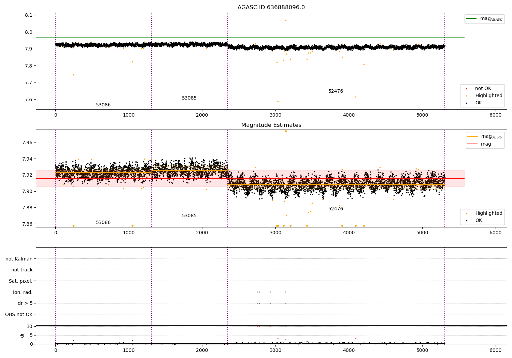Click the plot title 'AGASC ID 636888096.0'
The width and height of the screenshot is (512, 358).
(x=271, y=8)
